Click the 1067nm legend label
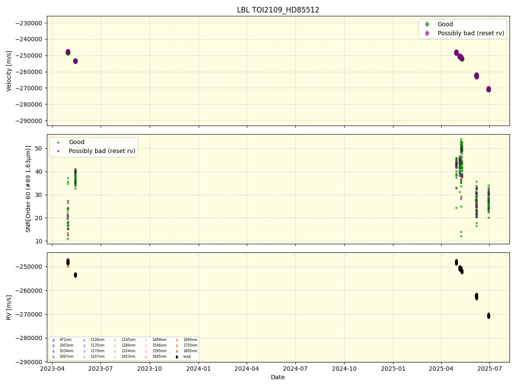This screenshot has height=387, width=516. [66, 356]
